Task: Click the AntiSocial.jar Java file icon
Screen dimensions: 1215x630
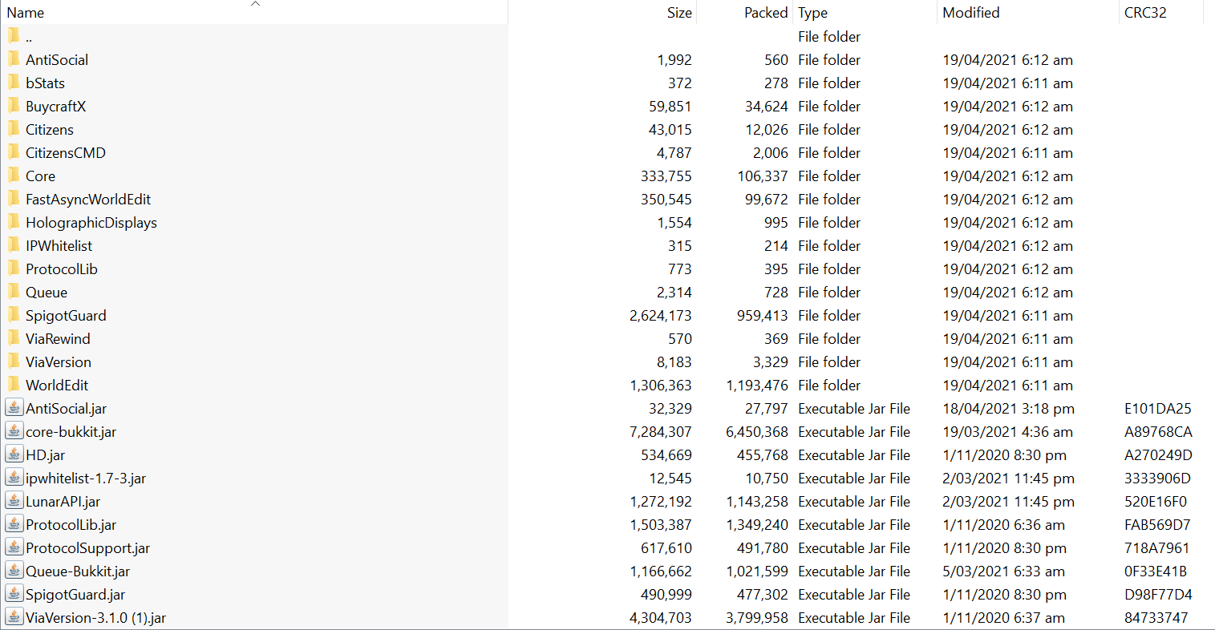Action: [14, 408]
